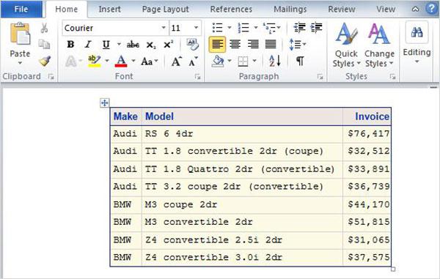Apply shading paint bucket

[x=218, y=61]
